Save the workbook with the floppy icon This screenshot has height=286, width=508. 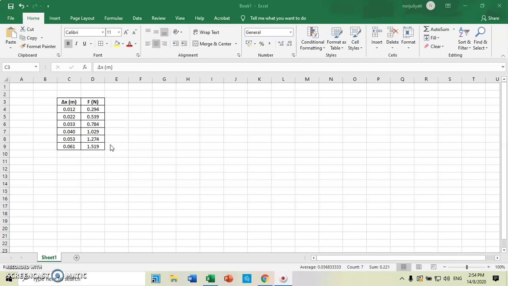pyautogui.click(x=11, y=6)
